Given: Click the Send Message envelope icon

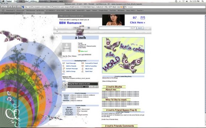Looking at the screenshot, I should tap(64, 63).
